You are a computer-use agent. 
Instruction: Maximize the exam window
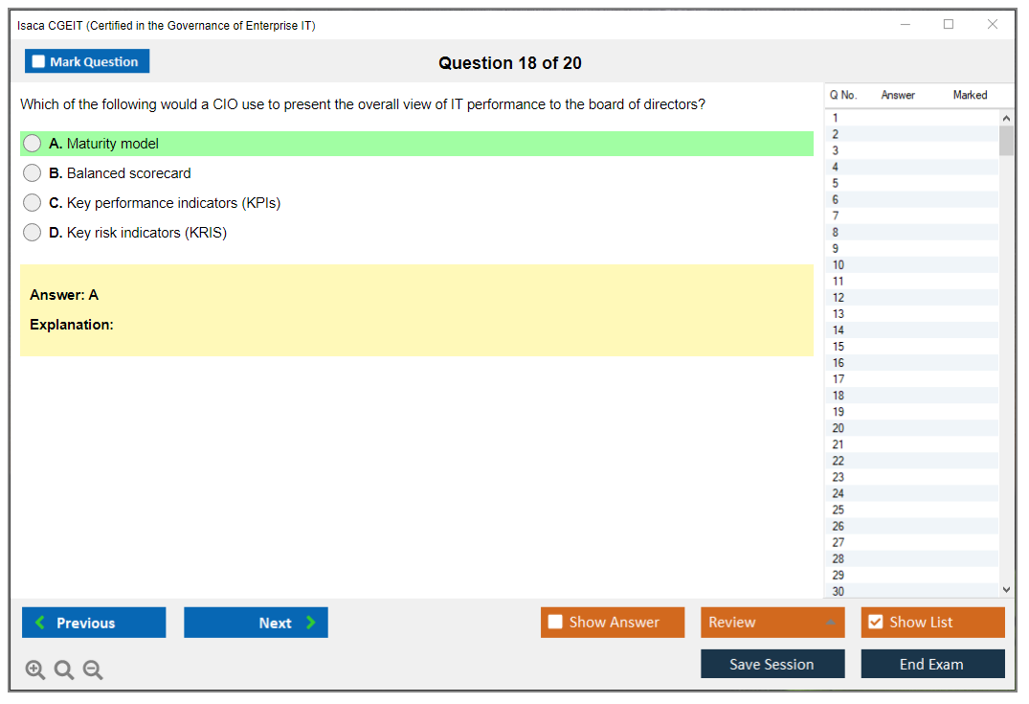949,25
